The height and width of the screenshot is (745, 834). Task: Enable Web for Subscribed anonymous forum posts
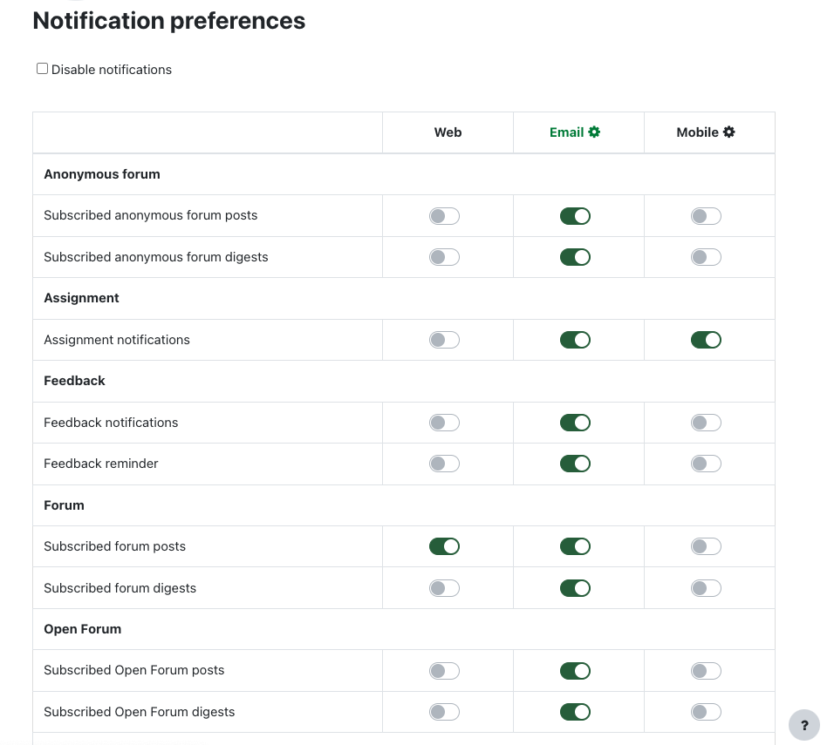[444, 216]
